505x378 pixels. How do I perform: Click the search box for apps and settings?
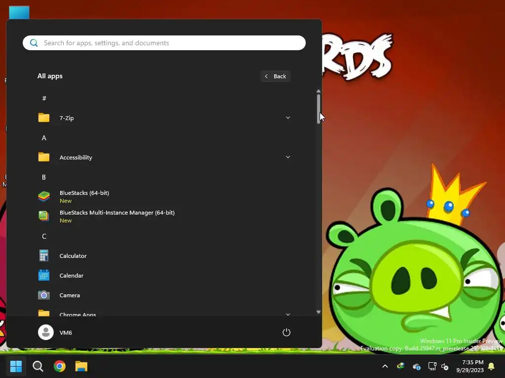pos(164,43)
